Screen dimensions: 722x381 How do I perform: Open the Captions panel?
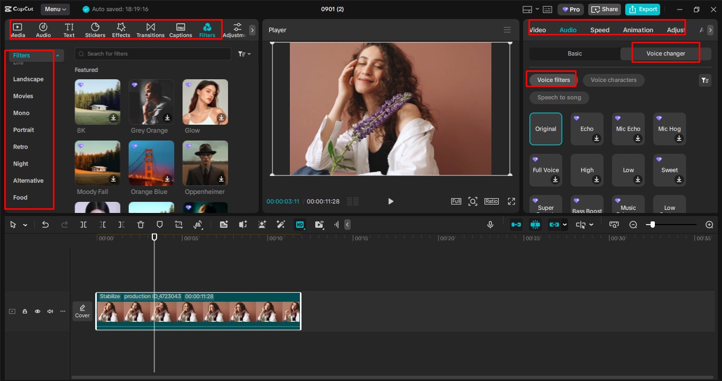(x=180, y=29)
